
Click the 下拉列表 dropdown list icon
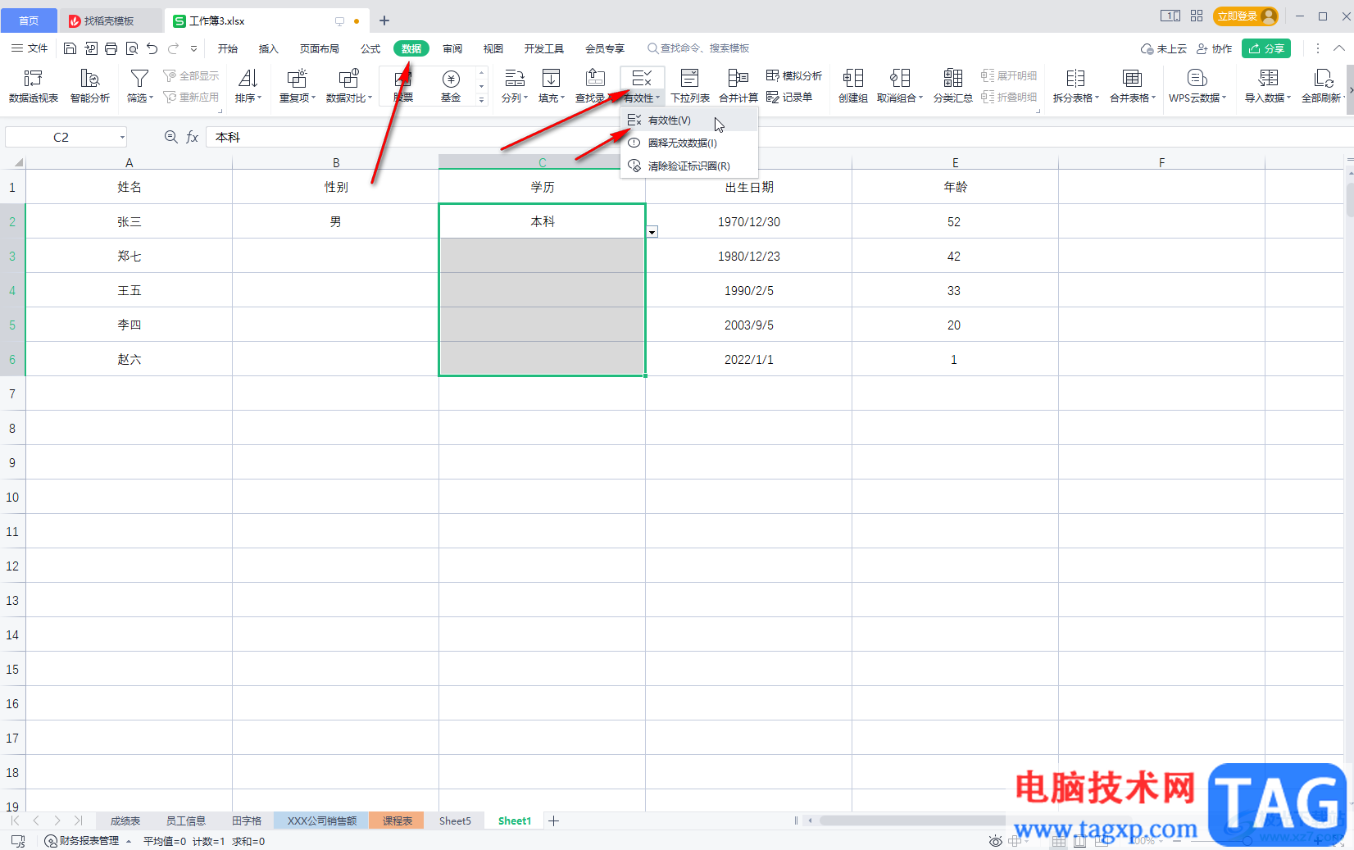[x=690, y=79]
